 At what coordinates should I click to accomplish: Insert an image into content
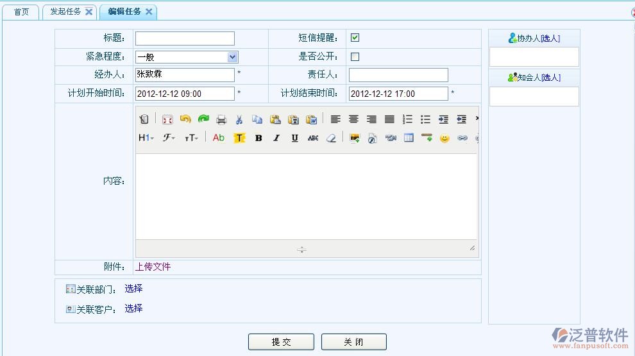point(355,138)
